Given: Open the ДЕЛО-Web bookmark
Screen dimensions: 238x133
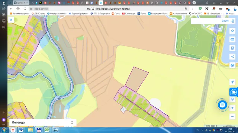Looking at the screenshot, I should (x=38, y=14).
